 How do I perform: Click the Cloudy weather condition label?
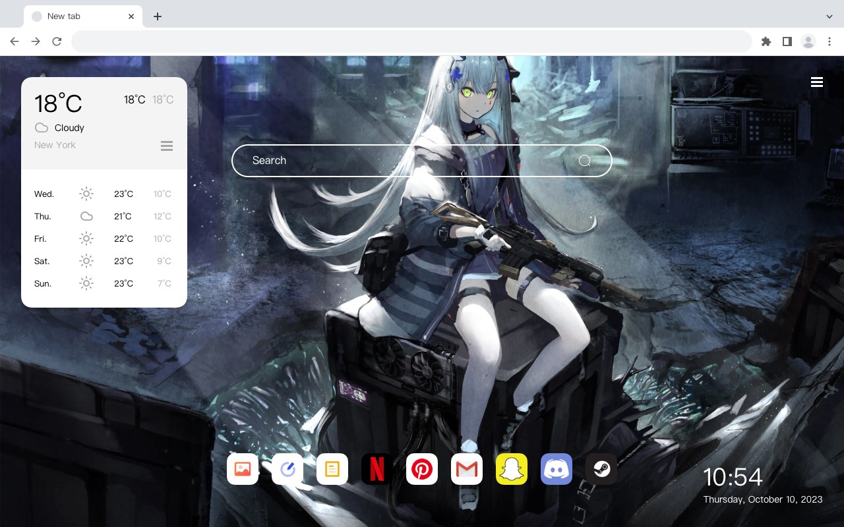pos(69,128)
